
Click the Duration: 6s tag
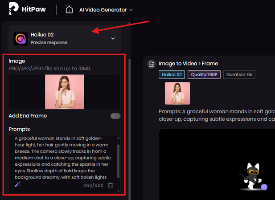(239, 75)
